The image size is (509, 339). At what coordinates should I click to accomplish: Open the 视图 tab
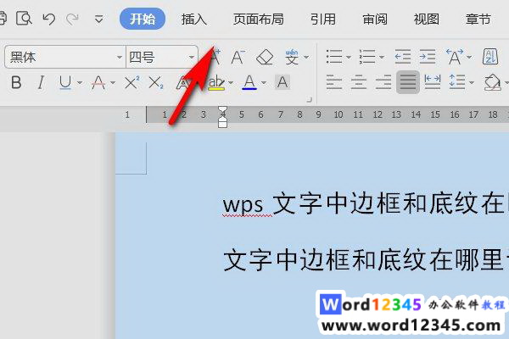426,19
